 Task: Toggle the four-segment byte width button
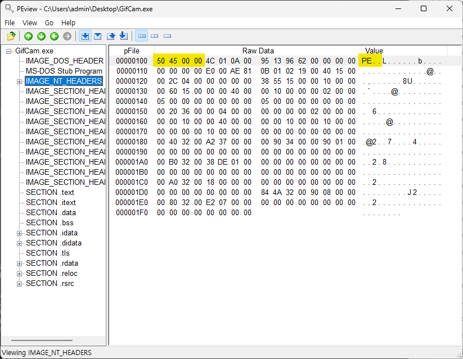142,37
